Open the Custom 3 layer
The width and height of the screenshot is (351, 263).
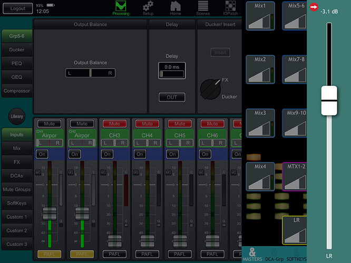coord(17,244)
